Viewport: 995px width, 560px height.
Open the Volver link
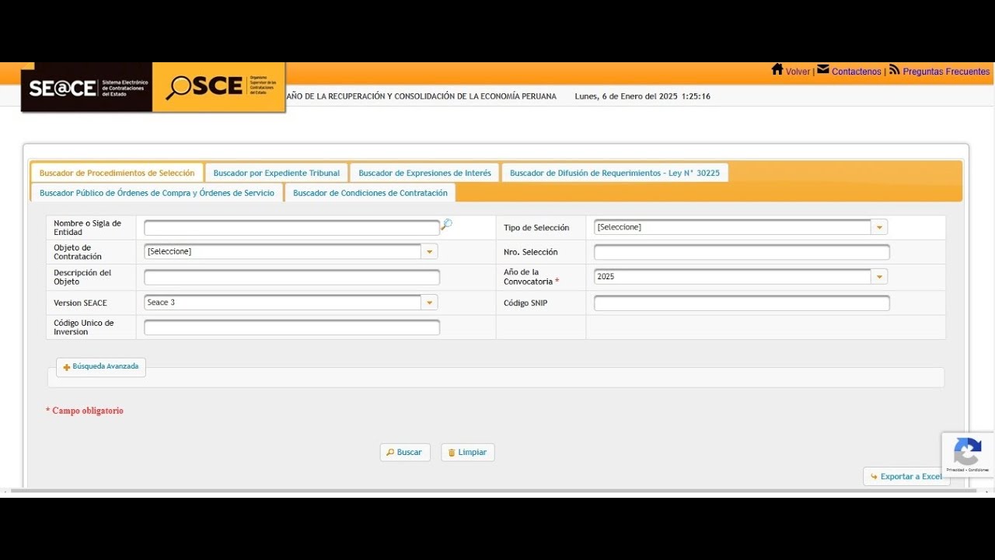pos(798,72)
